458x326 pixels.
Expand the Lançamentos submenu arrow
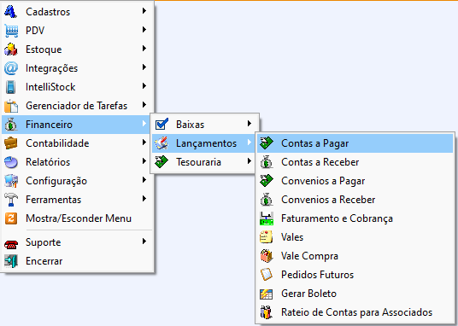(x=250, y=143)
